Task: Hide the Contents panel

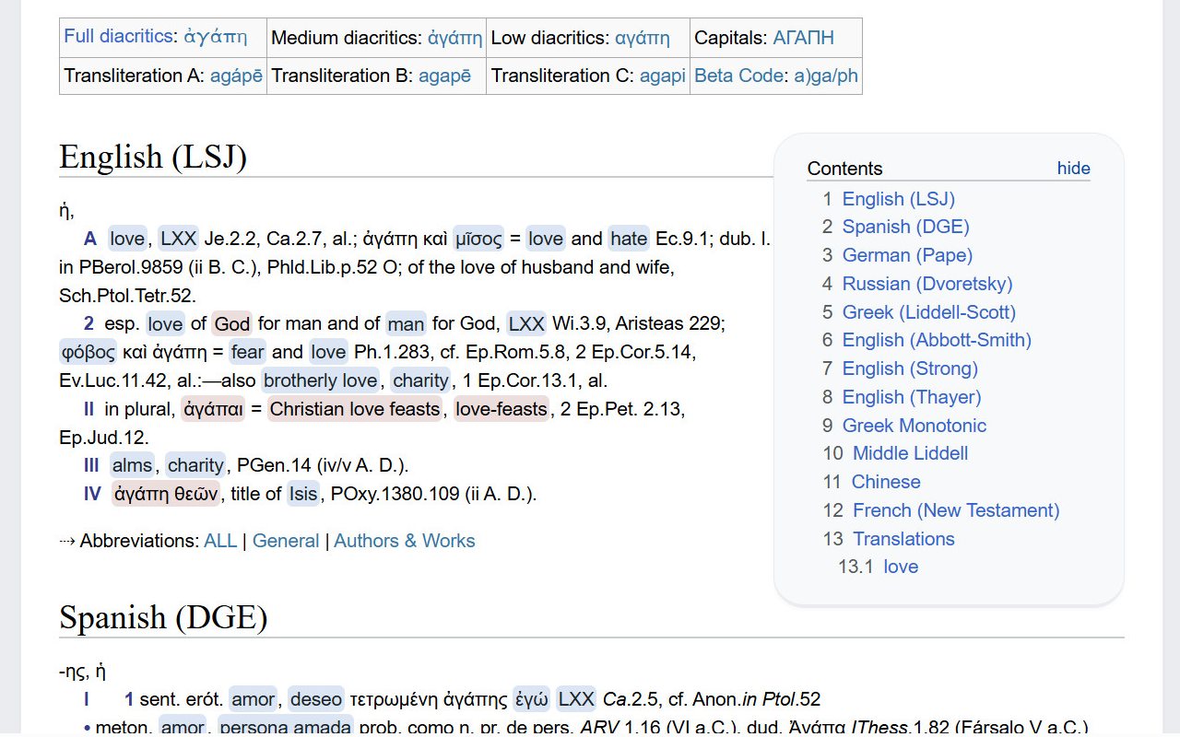Action: [x=1073, y=168]
